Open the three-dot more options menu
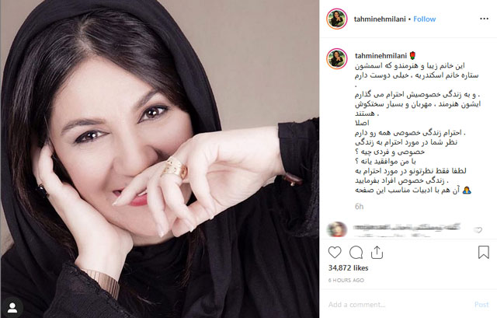This screenshot has width=497, height=318. [484, 19]
